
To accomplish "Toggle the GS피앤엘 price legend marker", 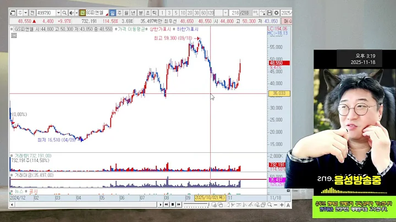I will click(x=12, y=29).
